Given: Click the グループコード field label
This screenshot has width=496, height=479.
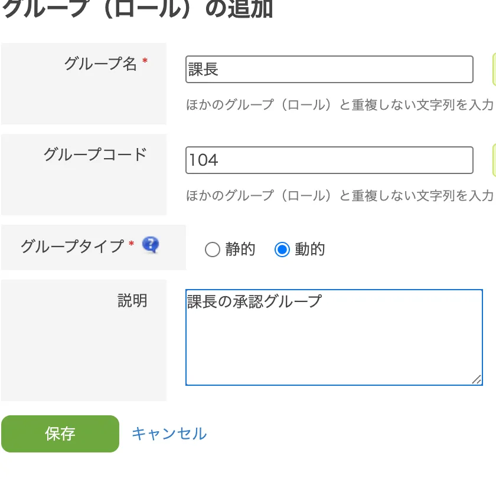Looking at the screenshot, I should [95, 155].
